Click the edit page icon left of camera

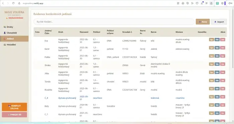coord(178,3)
